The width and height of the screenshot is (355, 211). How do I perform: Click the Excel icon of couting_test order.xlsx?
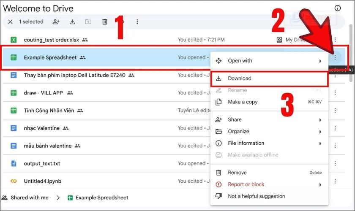pos(14,40)
